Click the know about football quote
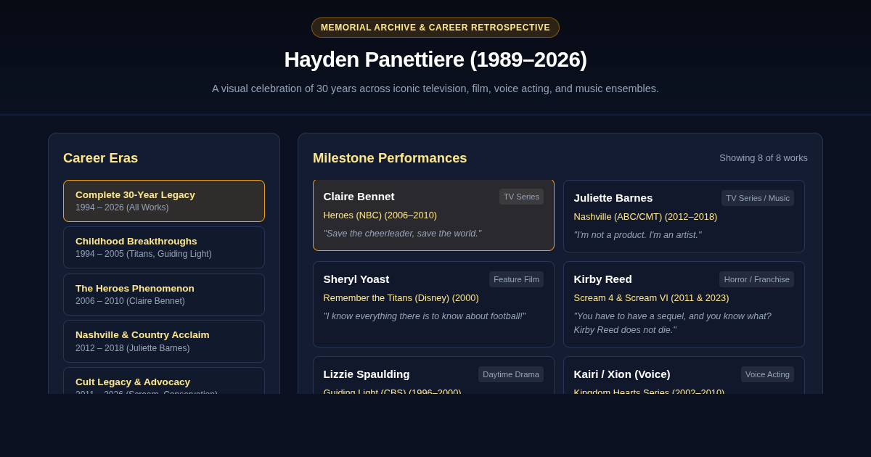Viewport: 871px width, 457px height. 425,316
